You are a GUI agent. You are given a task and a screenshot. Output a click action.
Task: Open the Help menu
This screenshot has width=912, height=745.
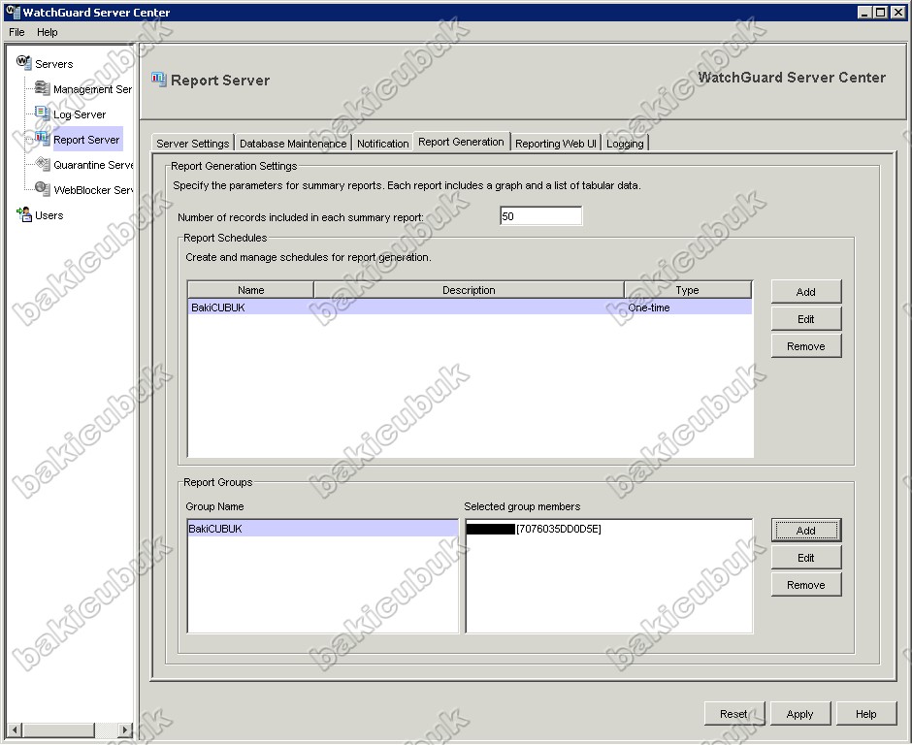pos(48,32)
